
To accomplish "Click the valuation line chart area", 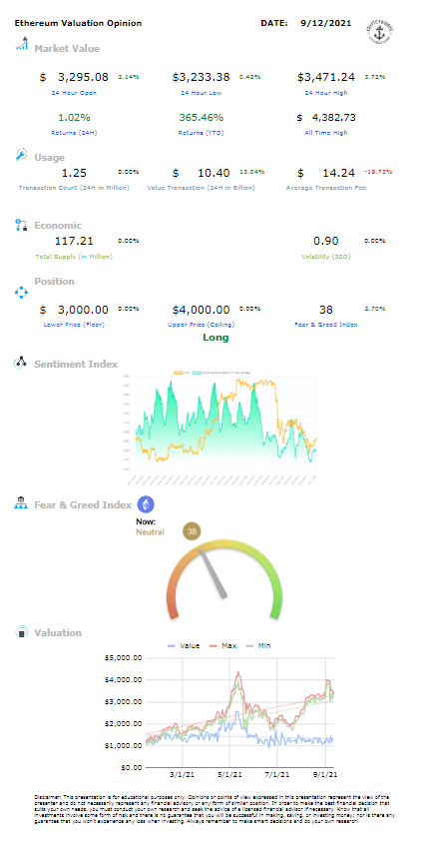I will coord(239,712).
